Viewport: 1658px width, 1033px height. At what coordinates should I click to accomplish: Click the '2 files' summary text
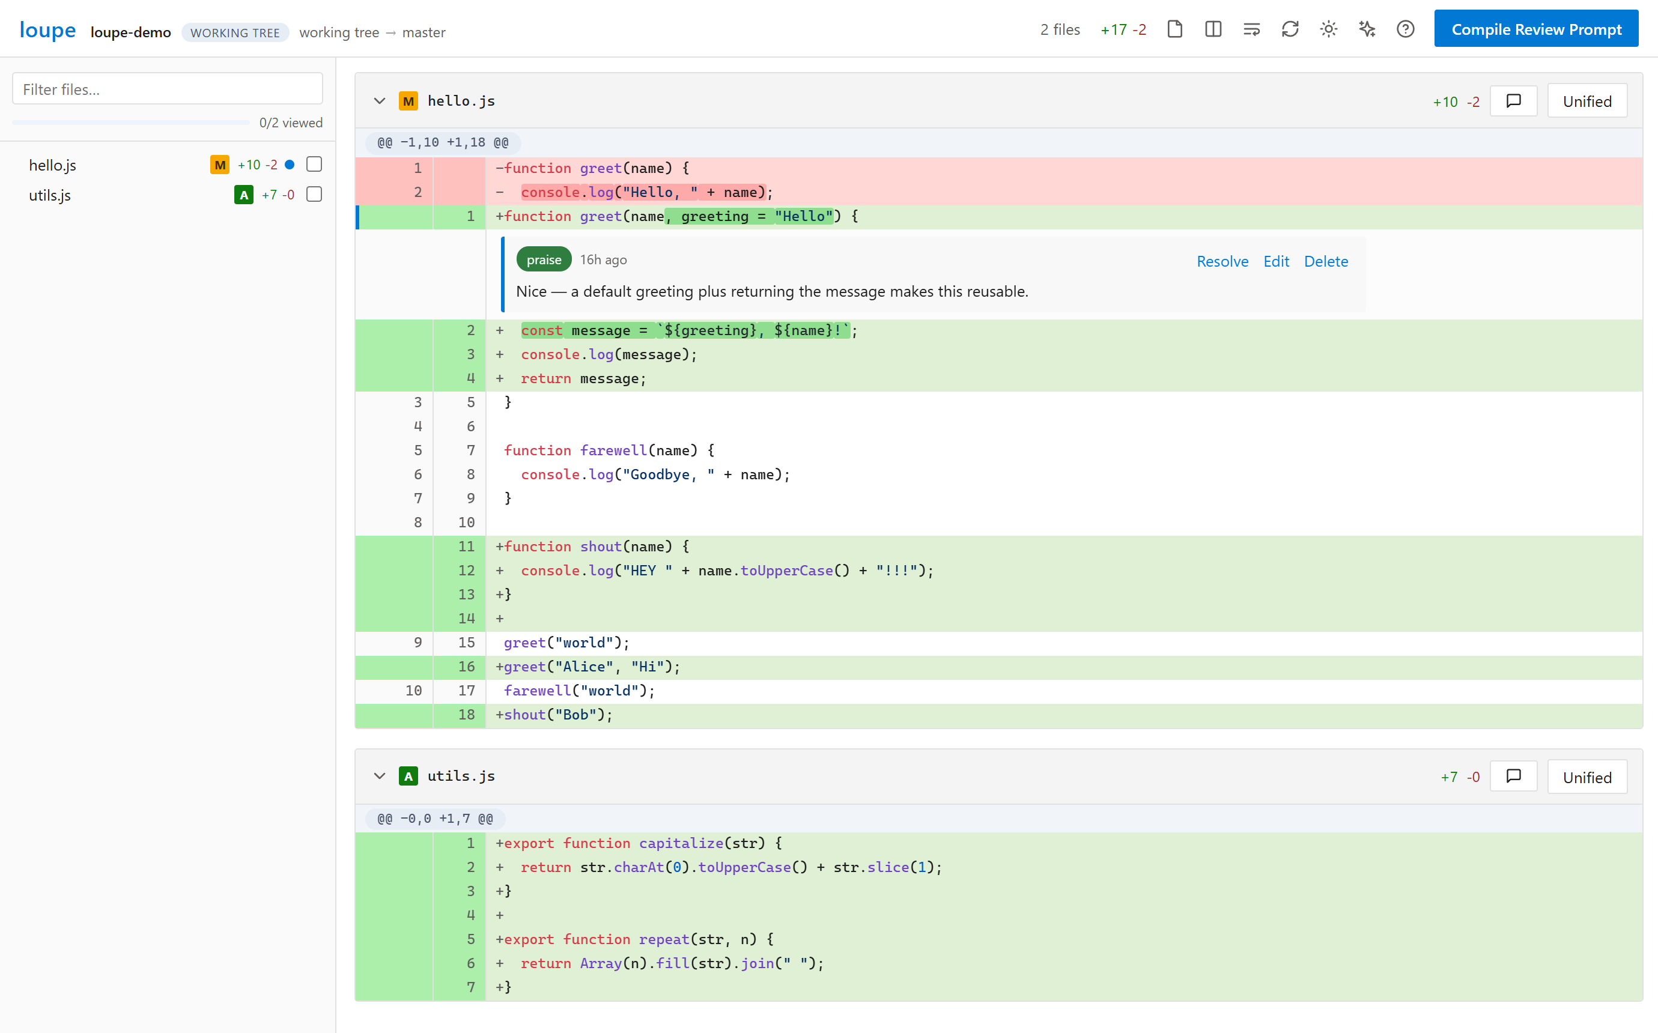click(1060, 30)
